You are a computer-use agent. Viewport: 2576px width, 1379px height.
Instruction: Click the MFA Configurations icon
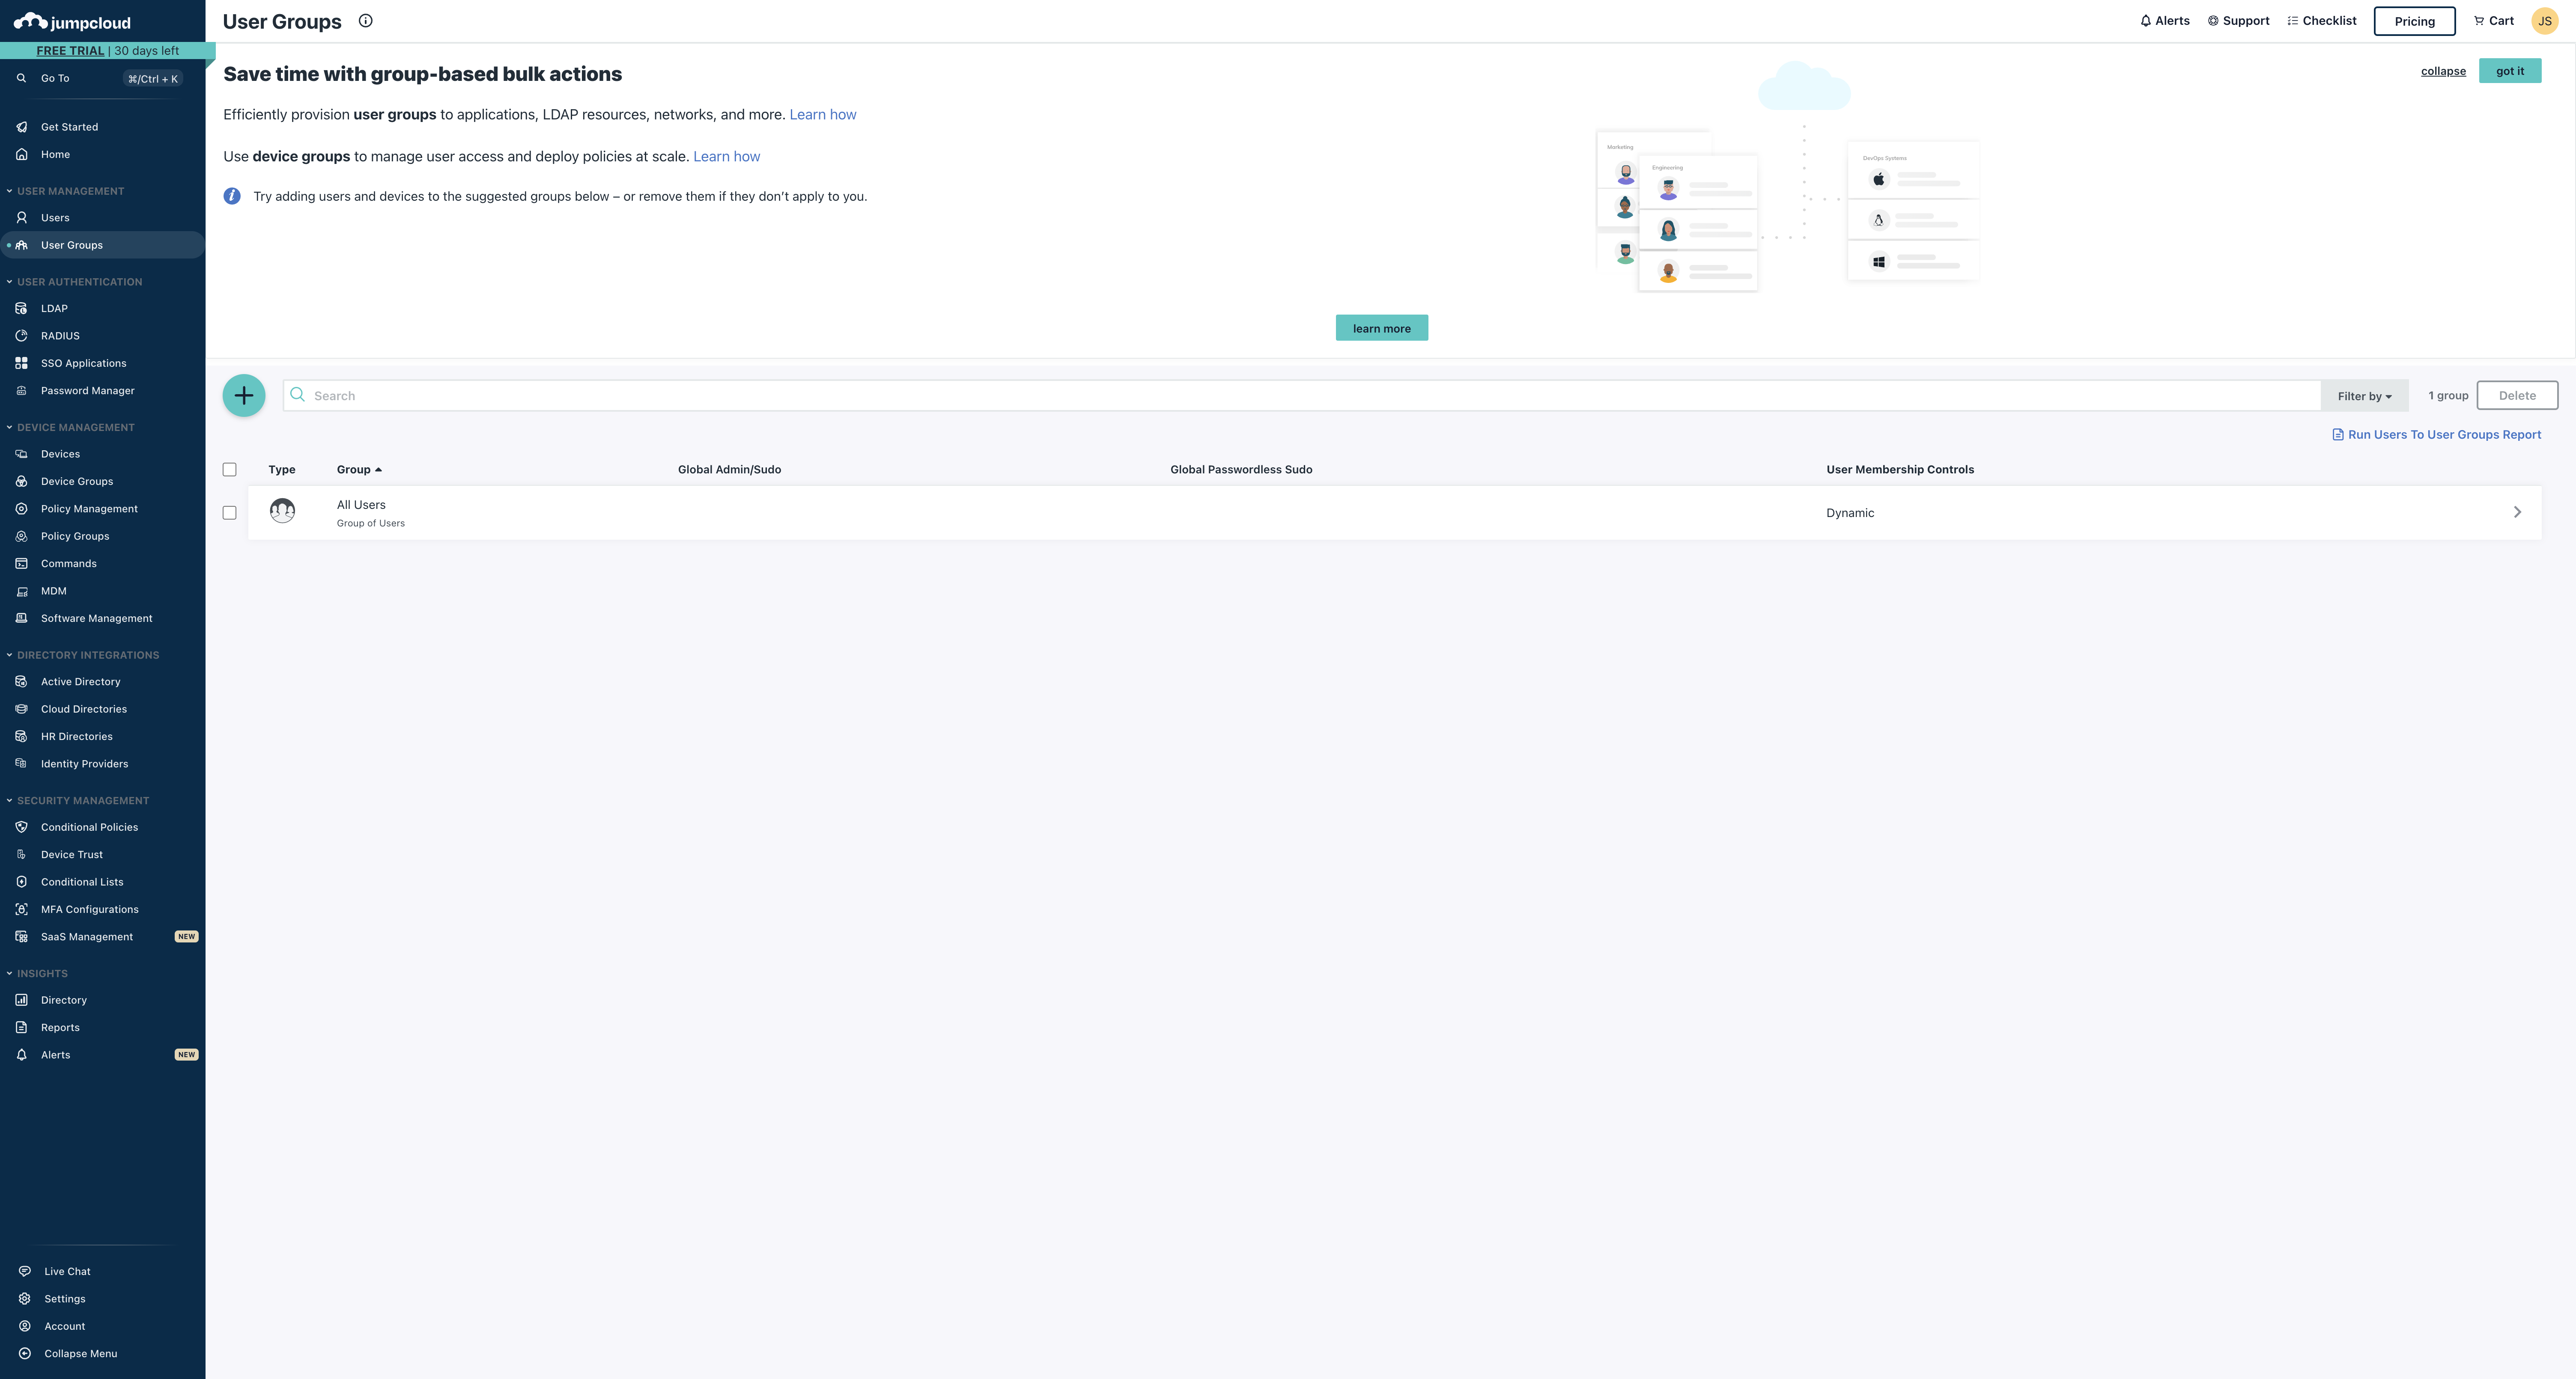tap(21, 909)
